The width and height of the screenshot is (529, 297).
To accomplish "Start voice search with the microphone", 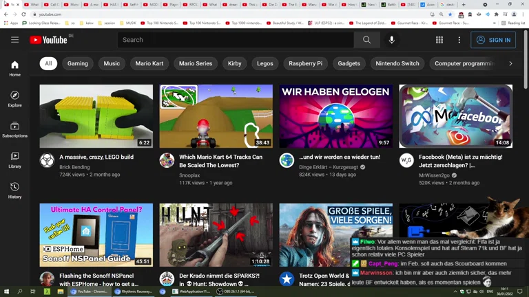I will [391, 40].
